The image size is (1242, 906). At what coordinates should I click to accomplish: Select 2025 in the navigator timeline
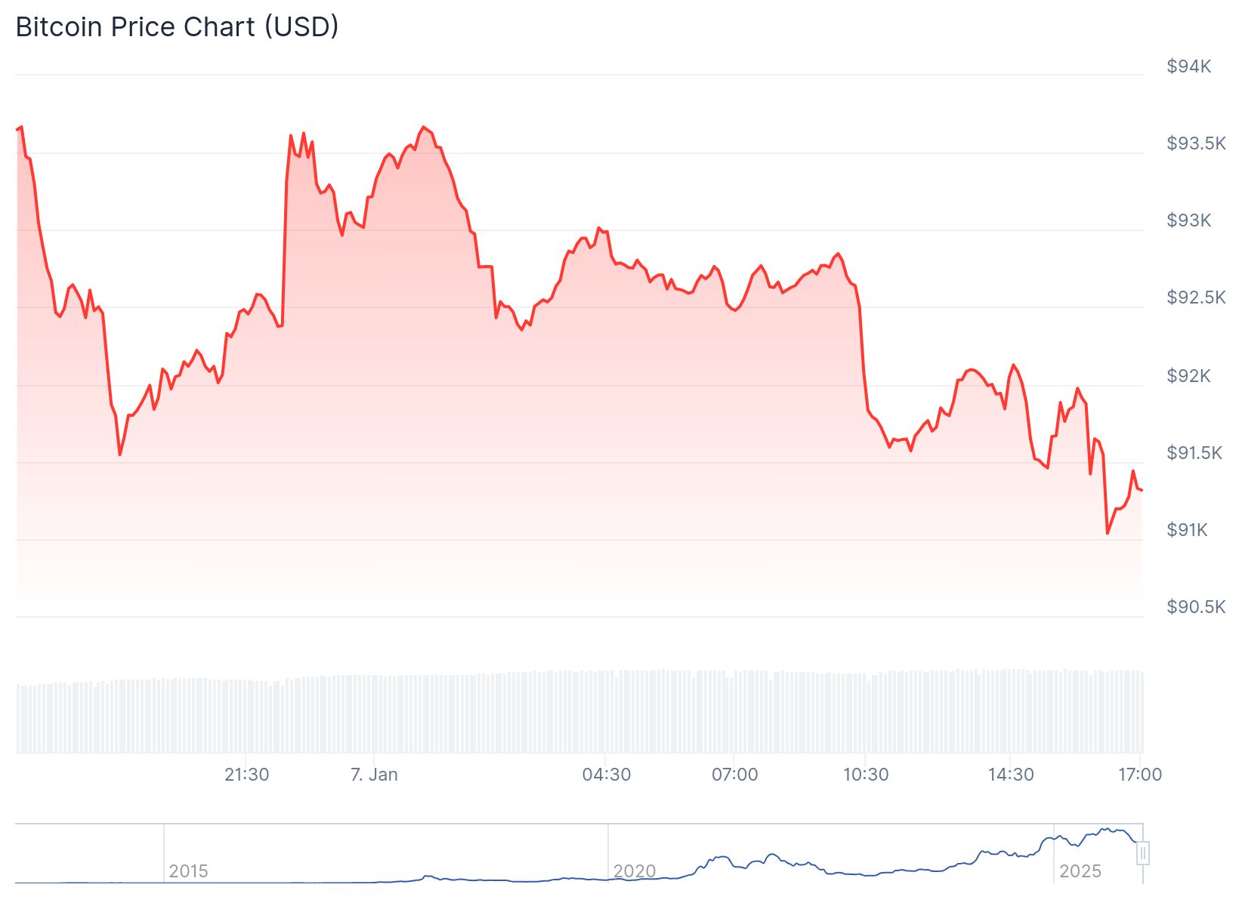pos(1080,871)
